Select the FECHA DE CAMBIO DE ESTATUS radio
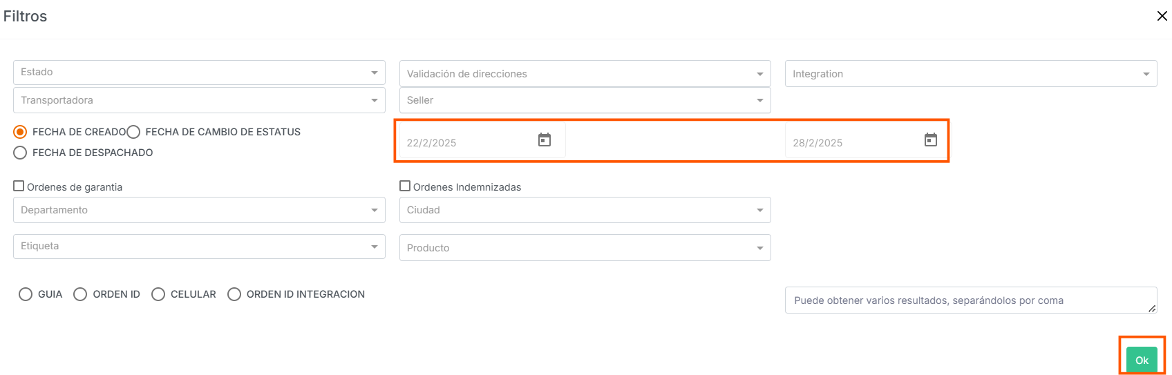1172x375 pixels. click(134, 132)
